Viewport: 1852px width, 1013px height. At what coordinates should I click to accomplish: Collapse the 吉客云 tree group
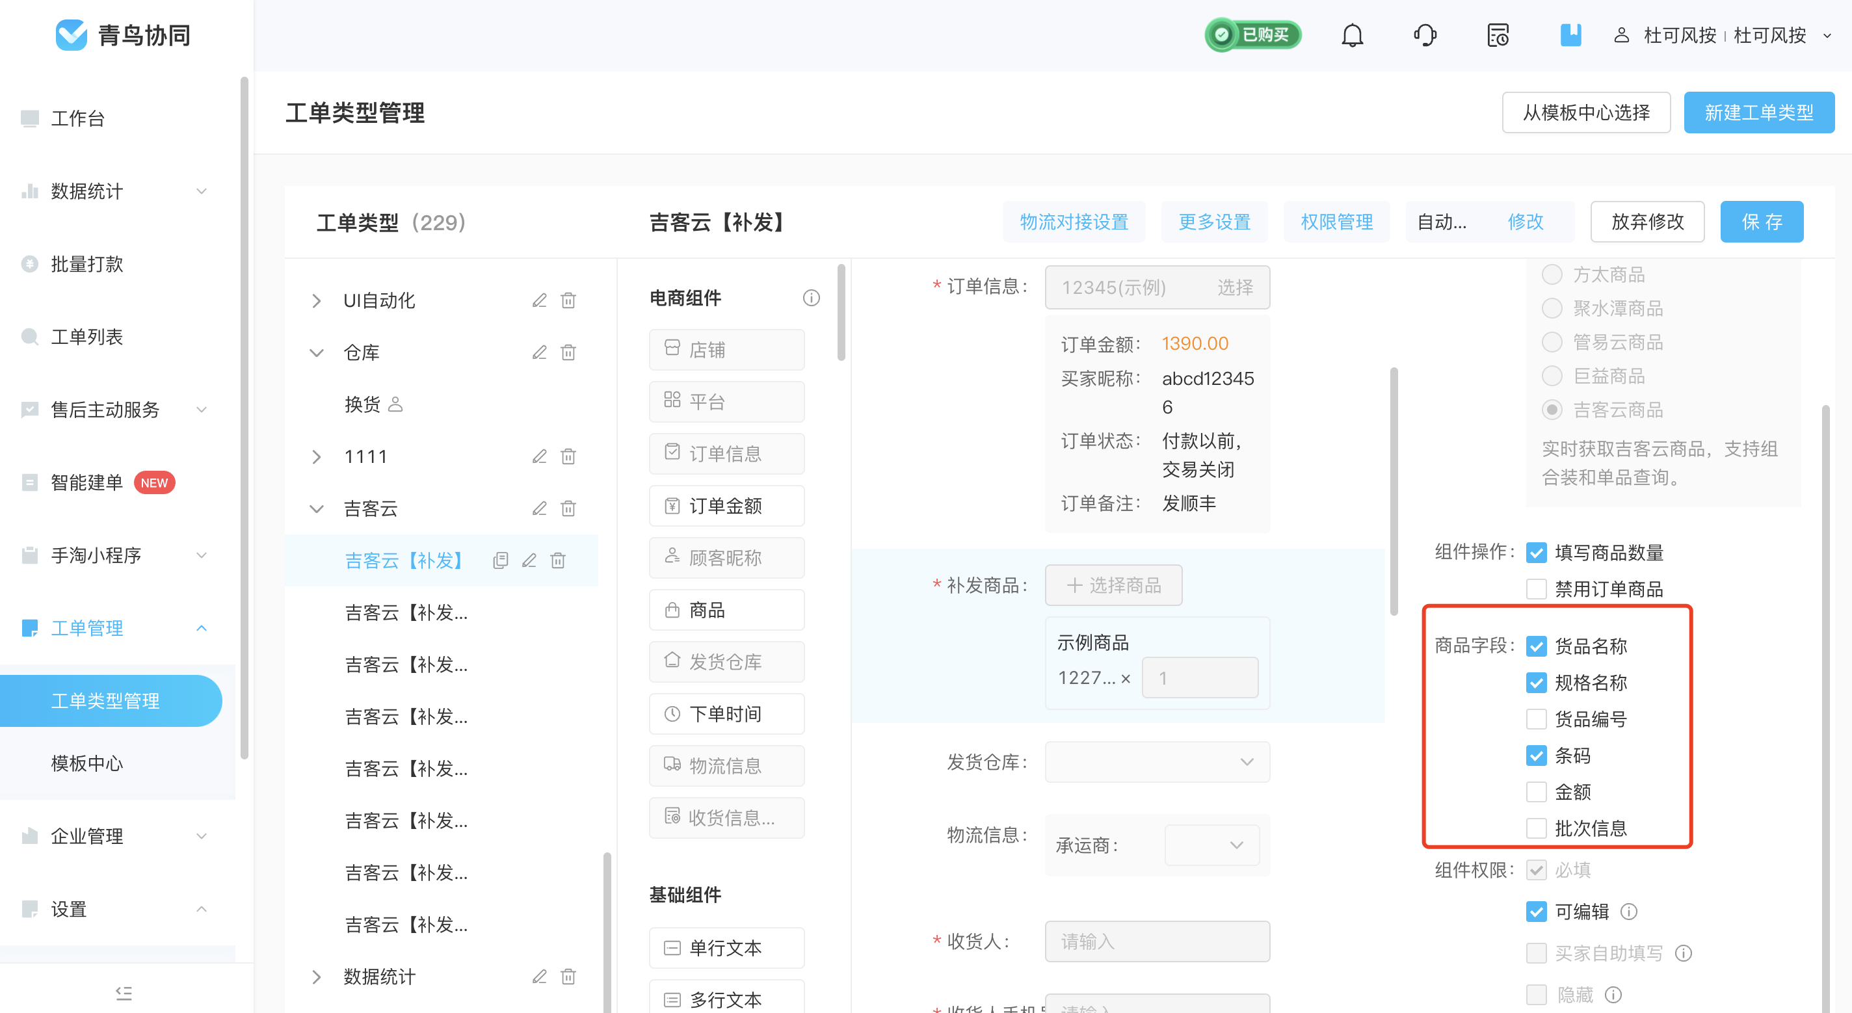click(316, 508)
